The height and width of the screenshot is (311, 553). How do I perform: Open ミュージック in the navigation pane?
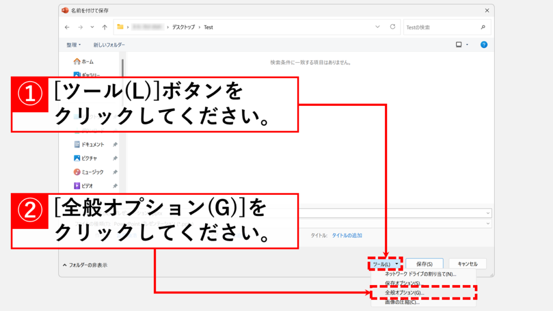[89, 172]
